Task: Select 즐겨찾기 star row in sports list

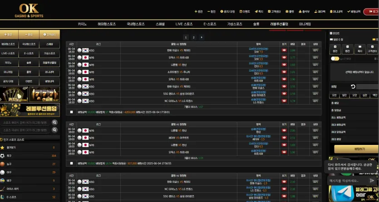Action: [30, 148]
